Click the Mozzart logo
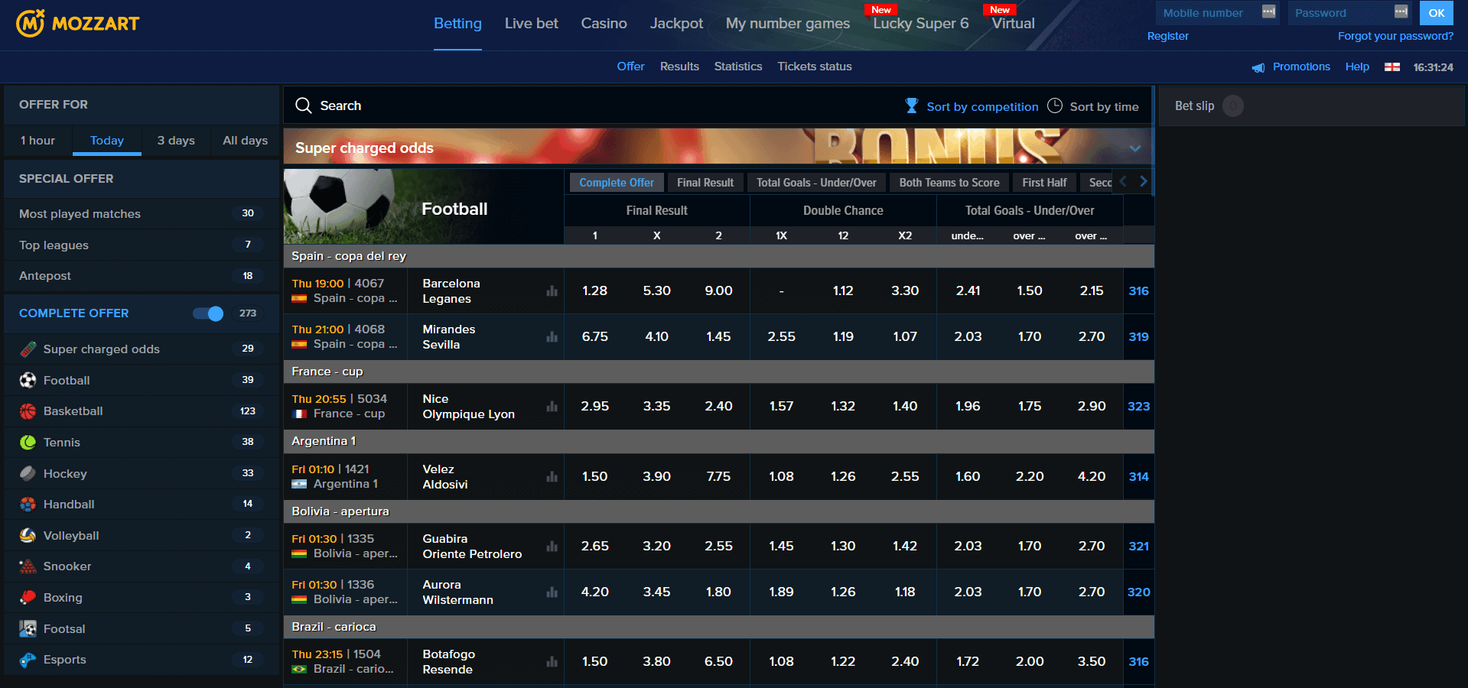 (77, 24)
